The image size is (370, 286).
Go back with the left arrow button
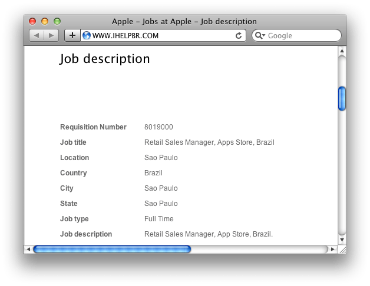tap(37, 35)
